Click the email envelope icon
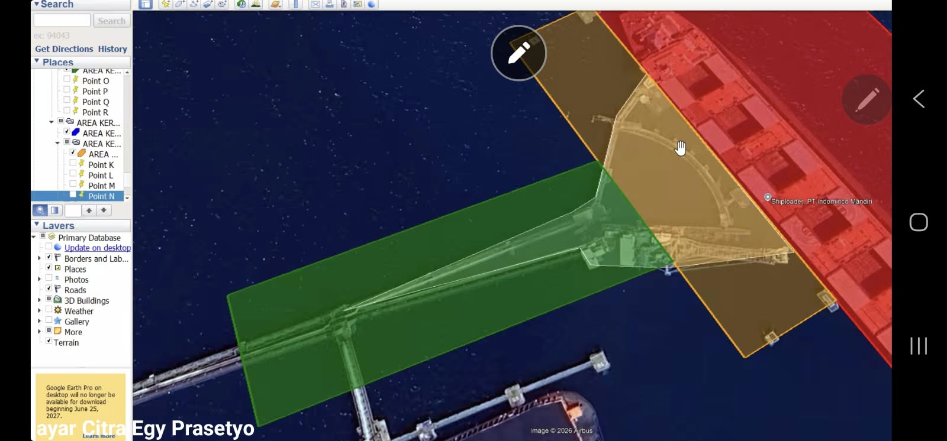 pos(315,4)
